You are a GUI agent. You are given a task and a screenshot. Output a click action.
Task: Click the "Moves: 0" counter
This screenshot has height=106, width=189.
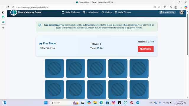pos(96,44)
